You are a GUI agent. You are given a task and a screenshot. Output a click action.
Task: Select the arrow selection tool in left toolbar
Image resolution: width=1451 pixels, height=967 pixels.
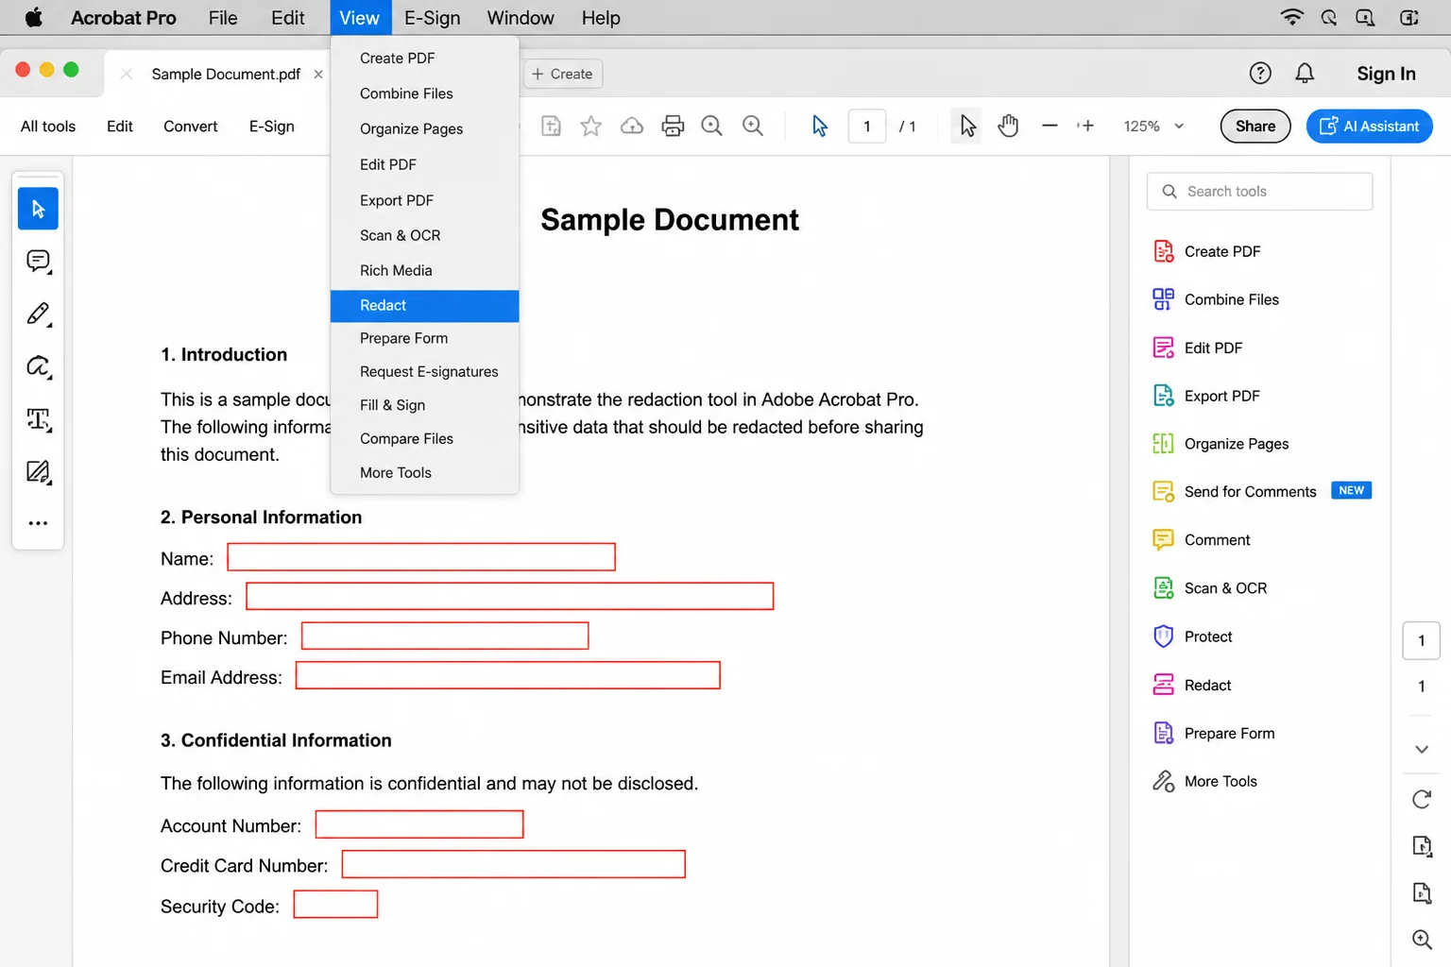pyautogui.click(x=38, y=209)
